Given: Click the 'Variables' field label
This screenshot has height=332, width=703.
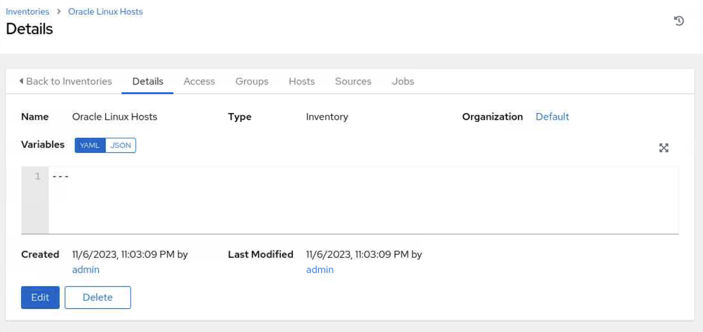Looking at the screenshot, I should pyautogui.click(x=43, y=144).
